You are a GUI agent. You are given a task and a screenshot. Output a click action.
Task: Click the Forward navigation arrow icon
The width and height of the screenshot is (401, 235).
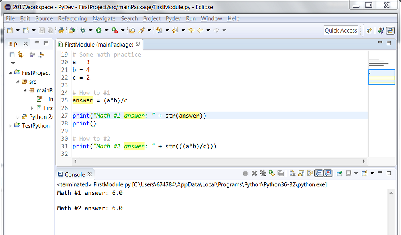pyautogui.click(x=217, y=30)
